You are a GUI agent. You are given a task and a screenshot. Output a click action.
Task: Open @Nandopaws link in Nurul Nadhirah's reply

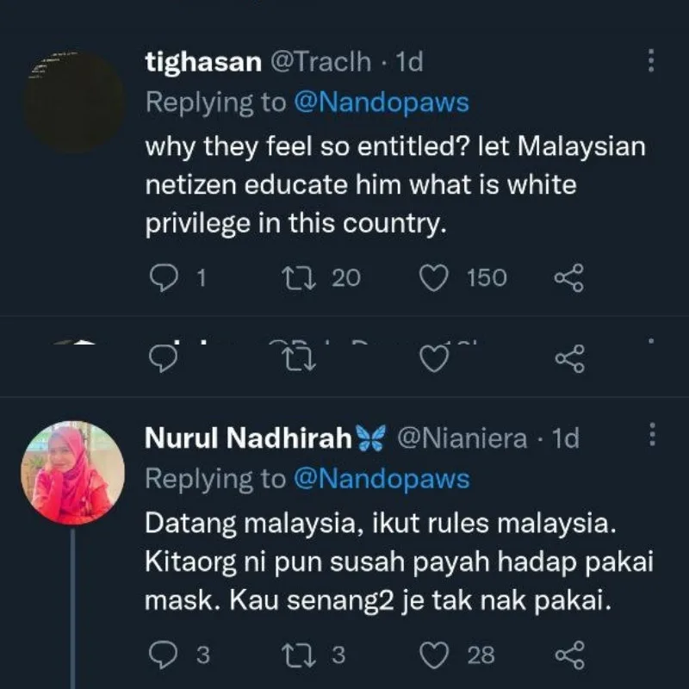click(x=381, y=479)
